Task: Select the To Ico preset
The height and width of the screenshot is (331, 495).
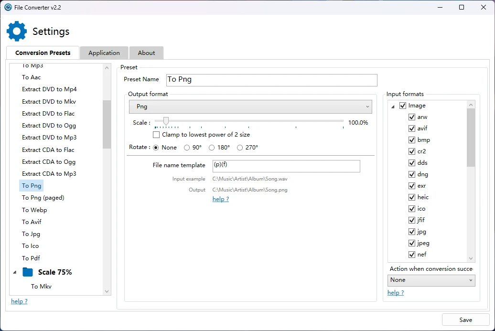Action: click(x=30, y=246)
